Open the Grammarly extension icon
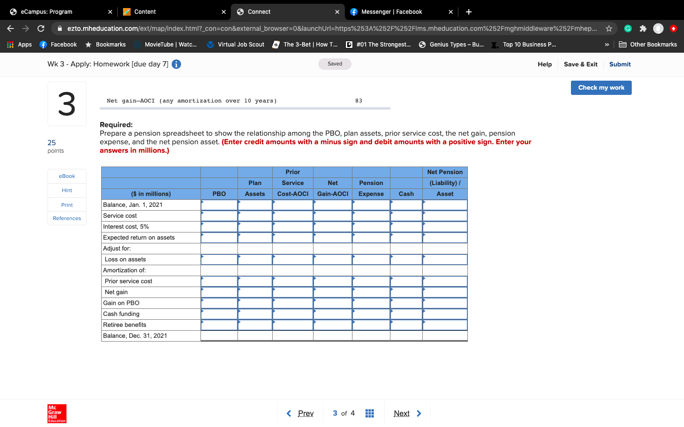Image resolution: width=684 pixels, height=427 pixels. click(x=628, y=28)
